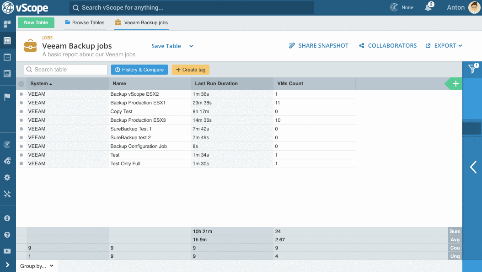Open the tools wrench icon in sidebar

tap(7, 194)
